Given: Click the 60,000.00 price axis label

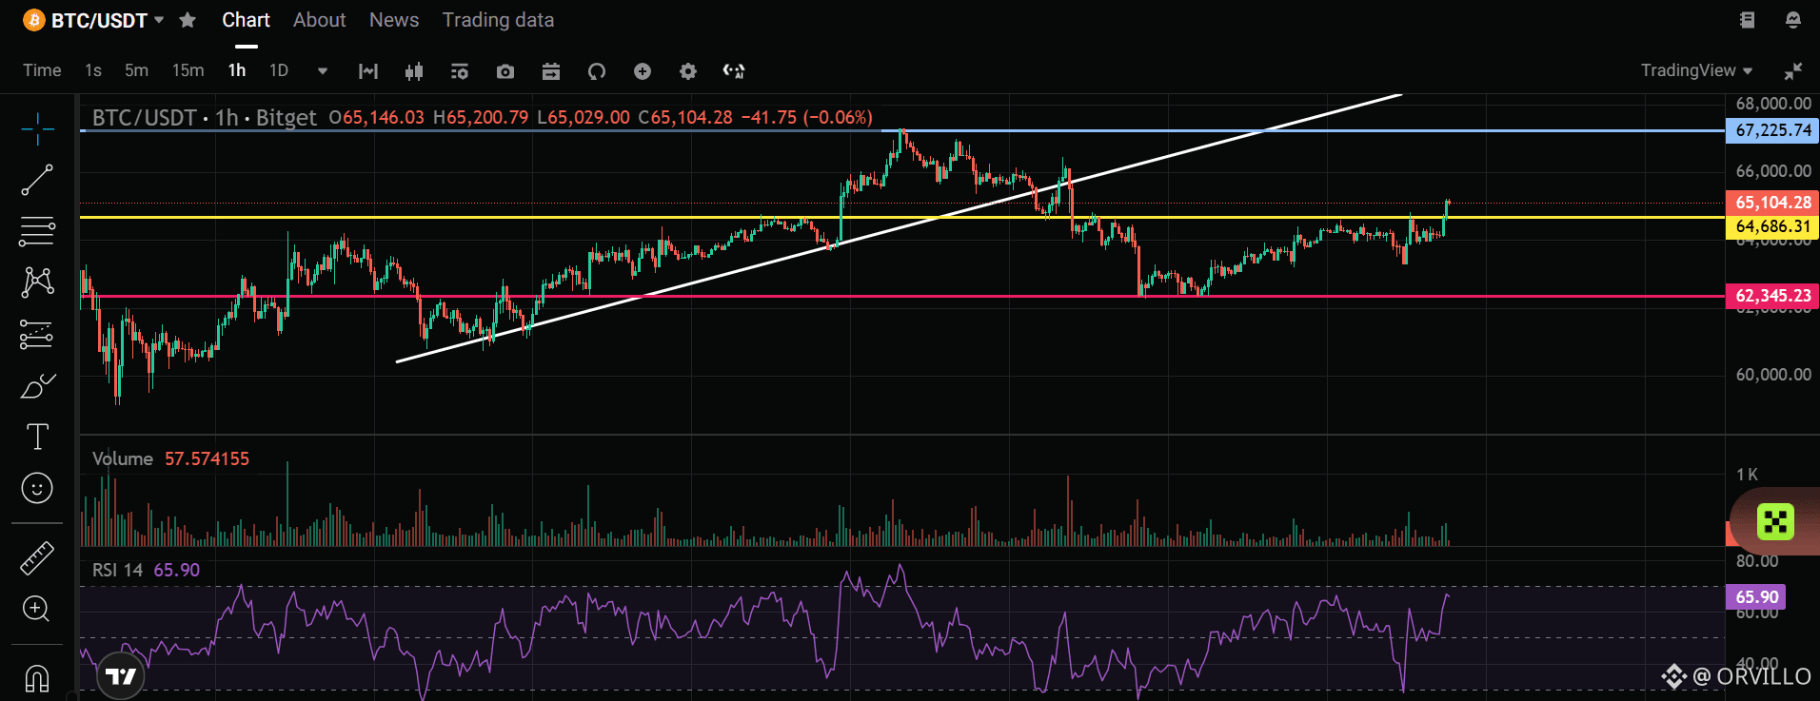Looking at the screenshot, I should coord(1773,375).
